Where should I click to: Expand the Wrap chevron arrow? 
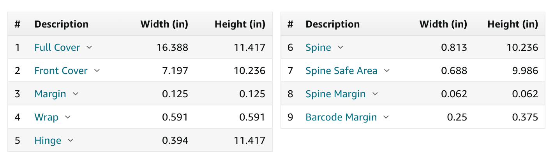tap(68, 117)
